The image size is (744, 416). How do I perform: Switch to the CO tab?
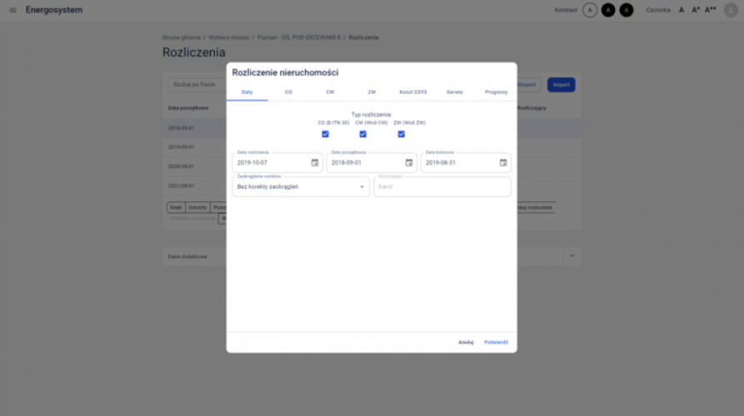coord(288,92)
